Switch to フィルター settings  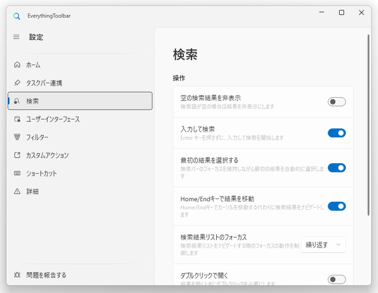pos(80,137)
